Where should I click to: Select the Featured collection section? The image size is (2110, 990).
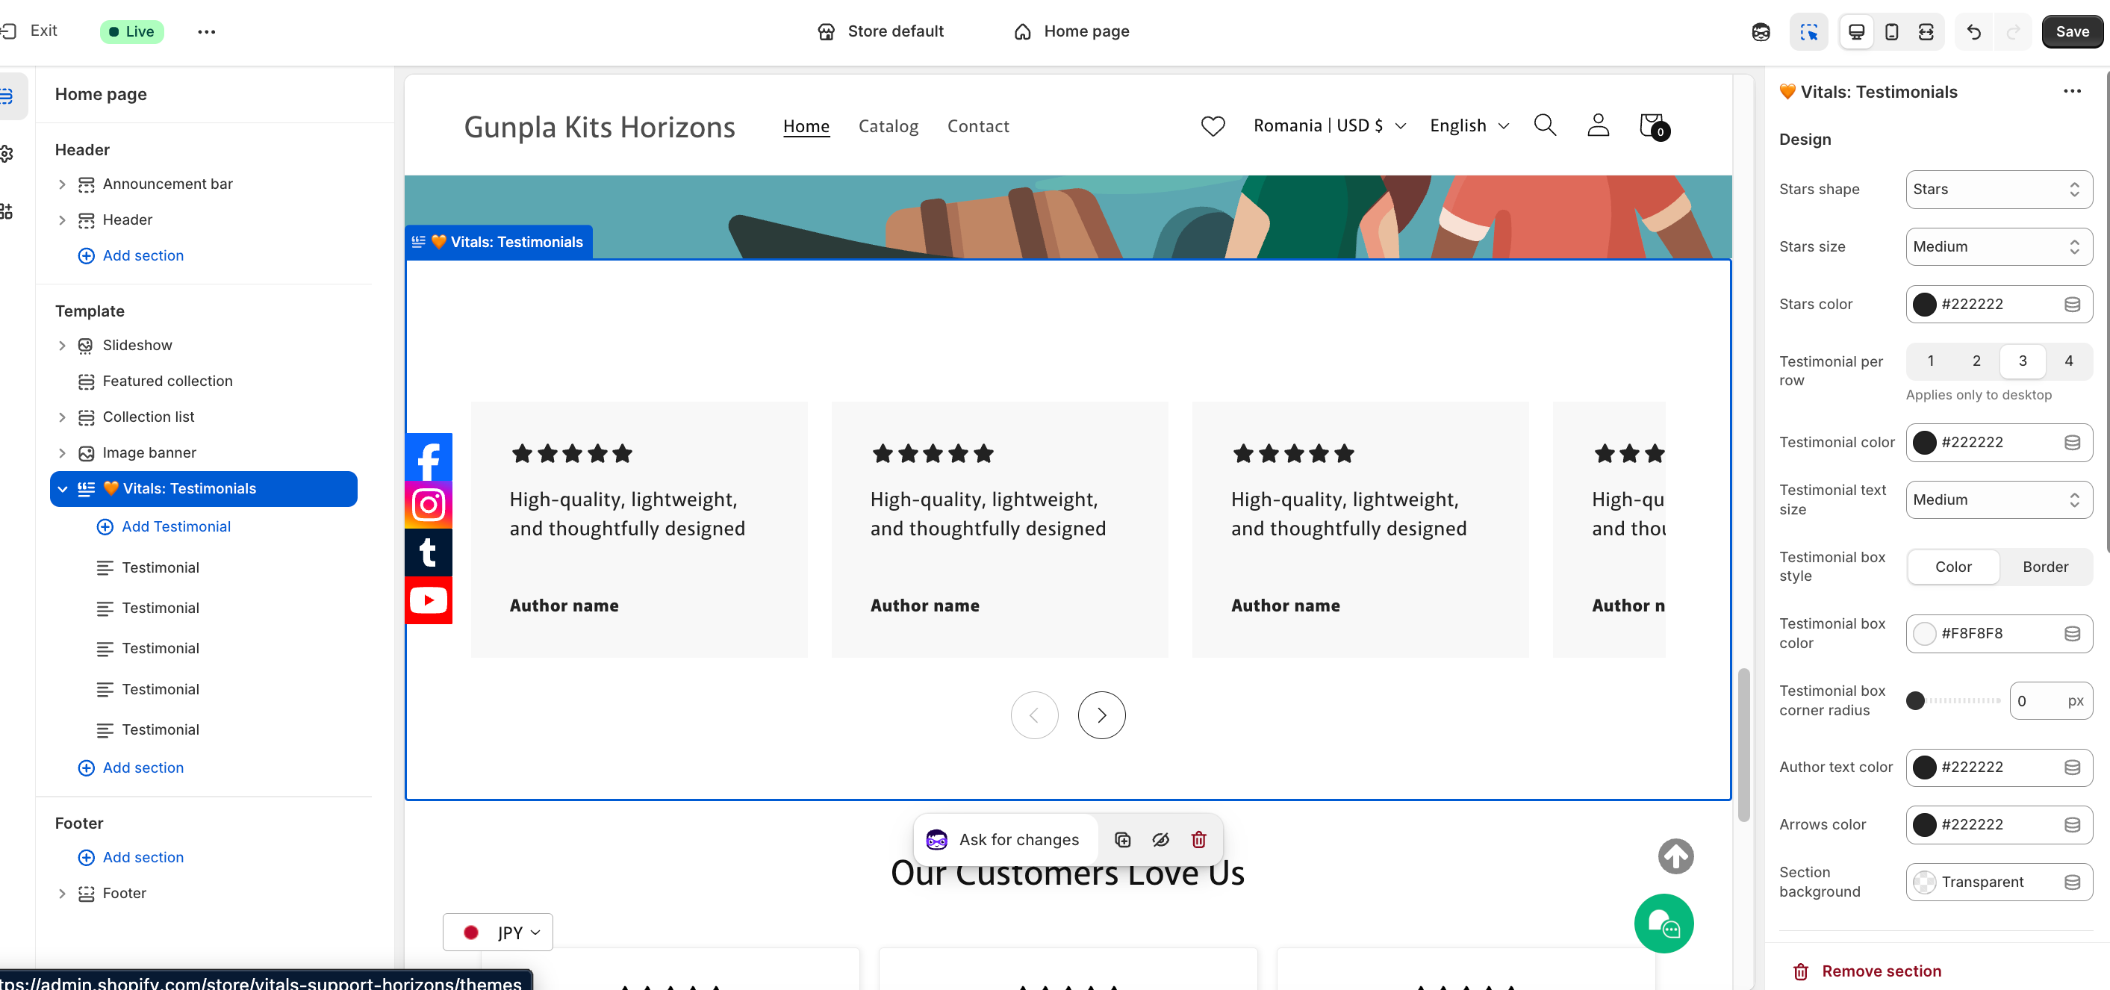[x=167, y=381]
